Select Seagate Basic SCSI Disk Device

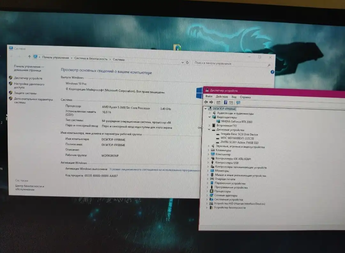pos(241,134)
